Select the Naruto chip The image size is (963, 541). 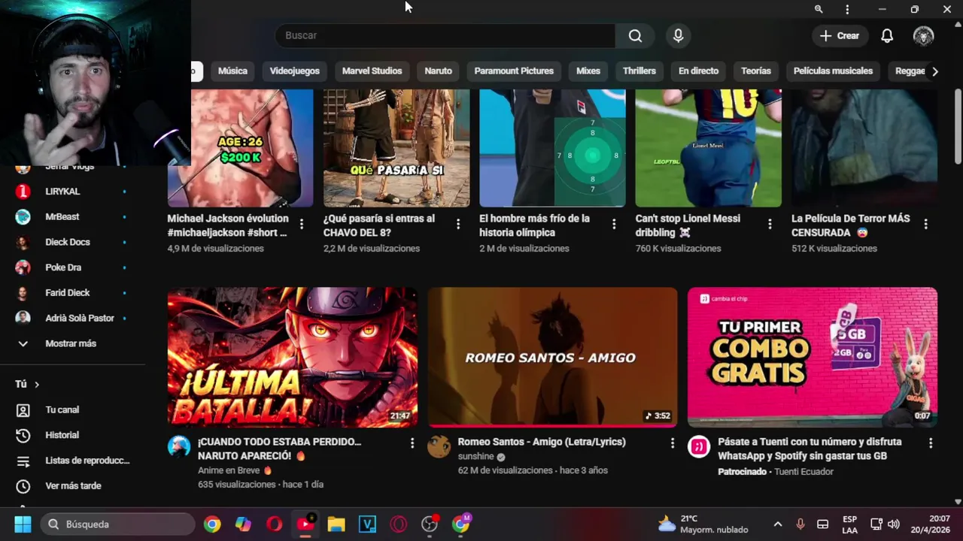click(438, 71)
